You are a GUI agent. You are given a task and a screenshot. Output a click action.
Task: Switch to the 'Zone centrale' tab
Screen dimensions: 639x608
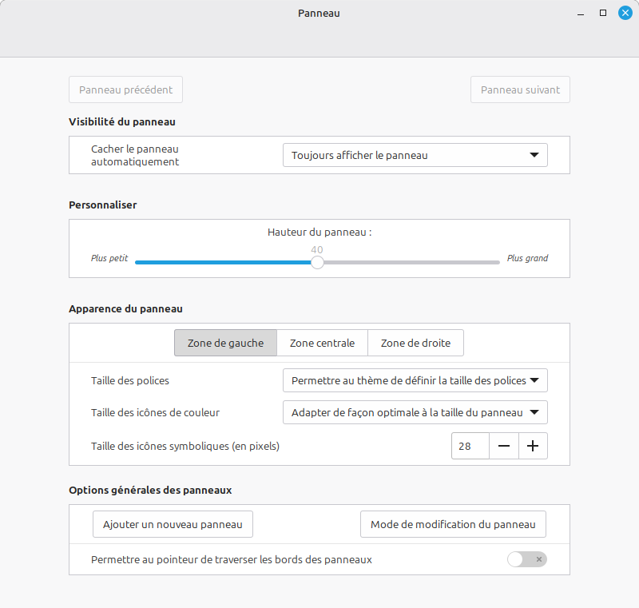pyautogui.click(x=322, y=343)
